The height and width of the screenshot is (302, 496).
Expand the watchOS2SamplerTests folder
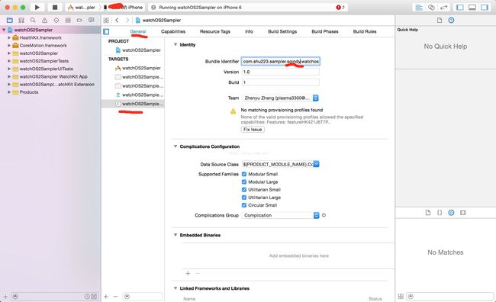[x=9, y=61]
